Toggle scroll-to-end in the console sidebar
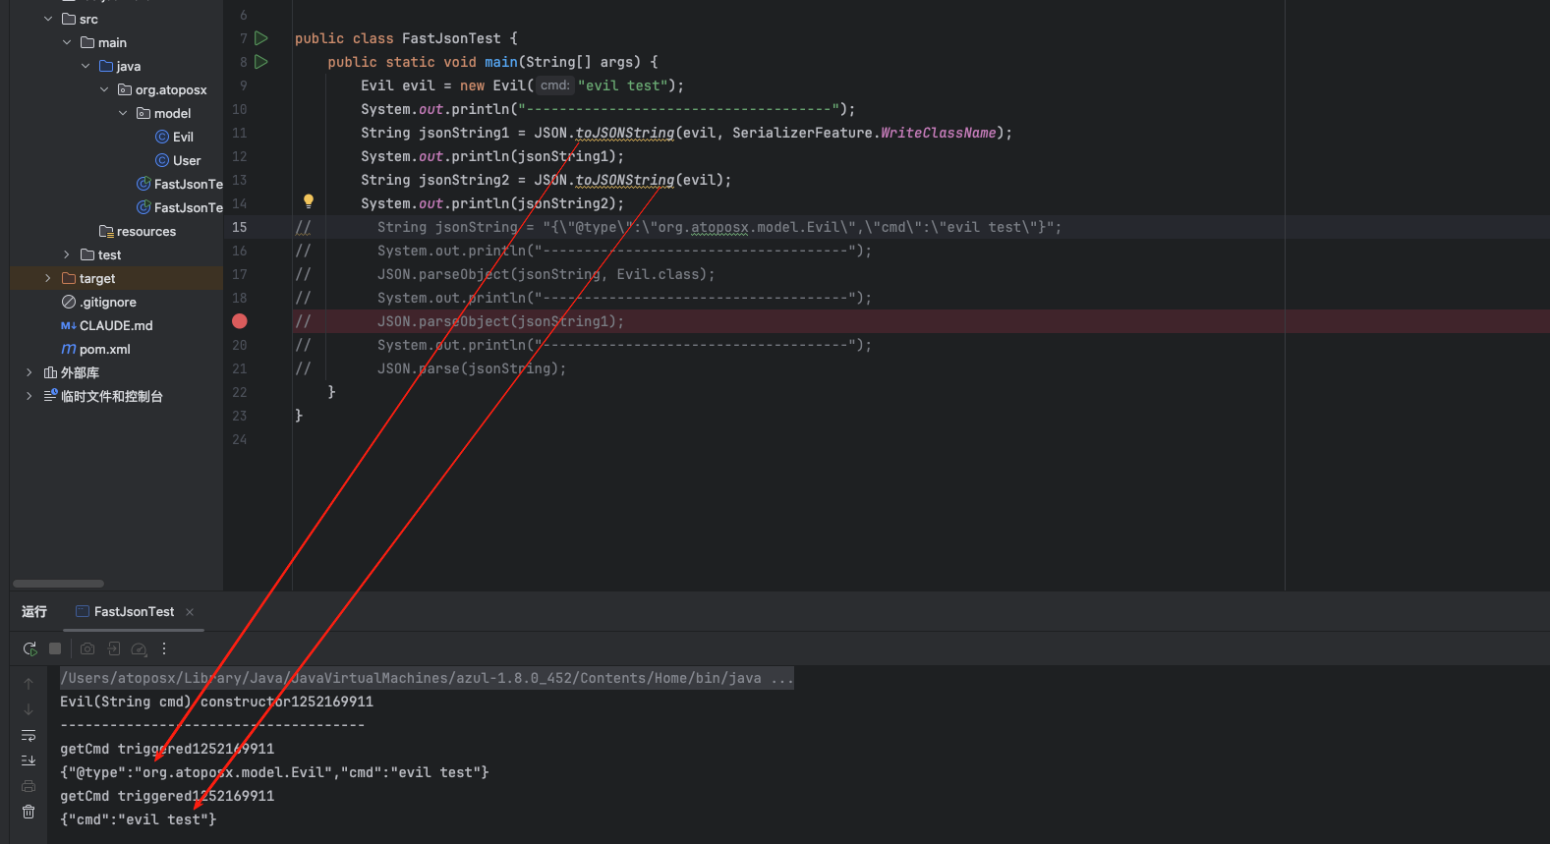Image resolution: width=1550 pixels, height=844 pixels. [x=29, y=760]
